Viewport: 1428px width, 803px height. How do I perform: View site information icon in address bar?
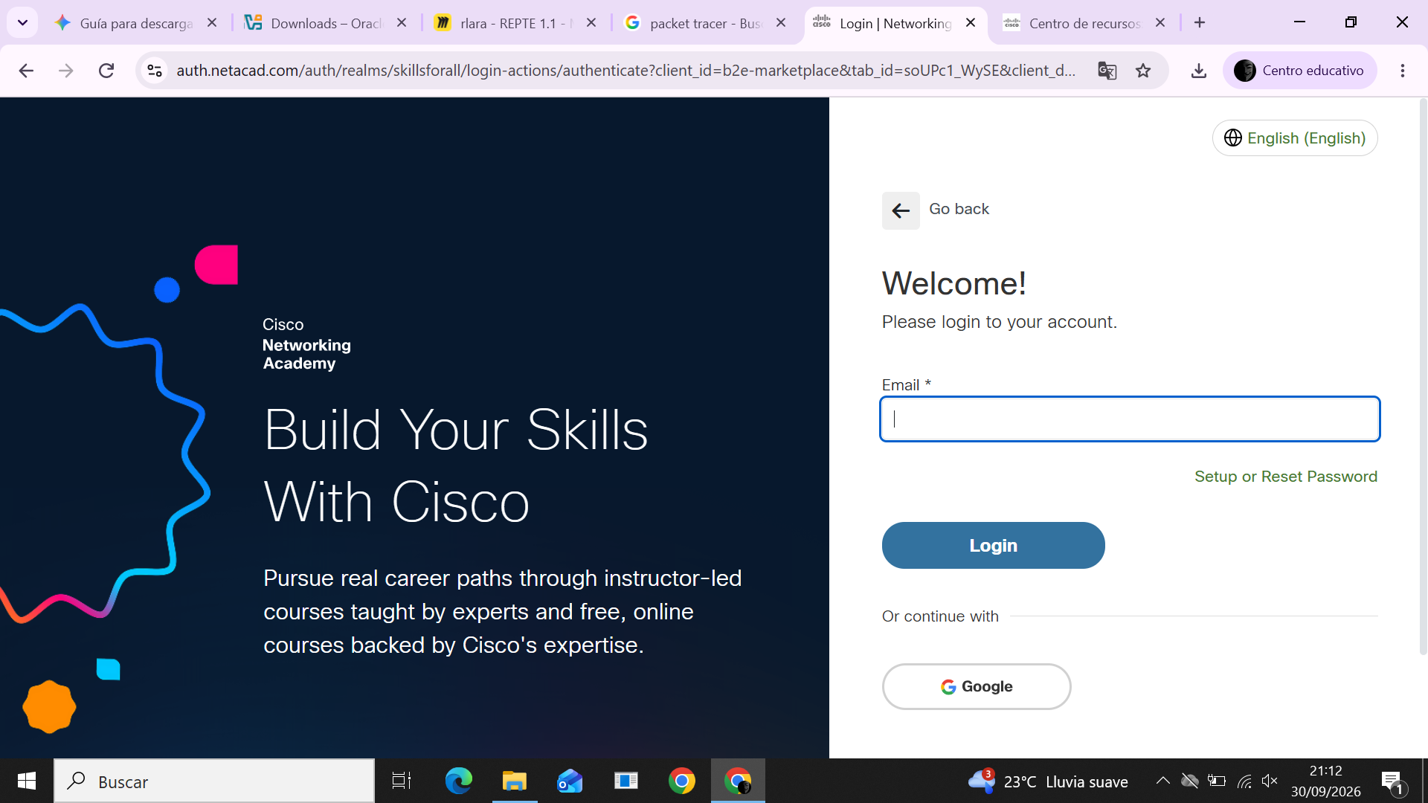[155, 71]
